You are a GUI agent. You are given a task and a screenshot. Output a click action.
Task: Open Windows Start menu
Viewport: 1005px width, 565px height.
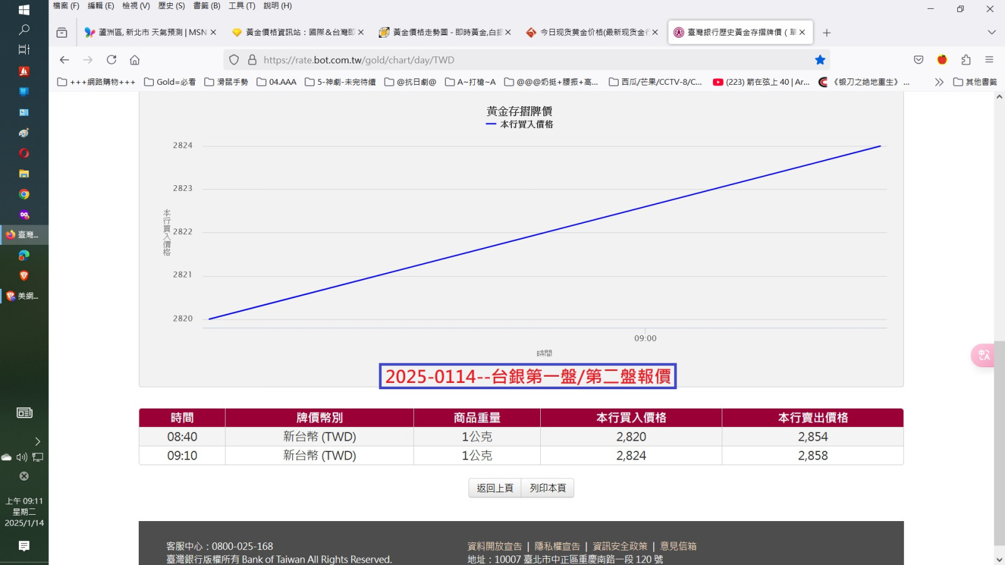(24, 10)
